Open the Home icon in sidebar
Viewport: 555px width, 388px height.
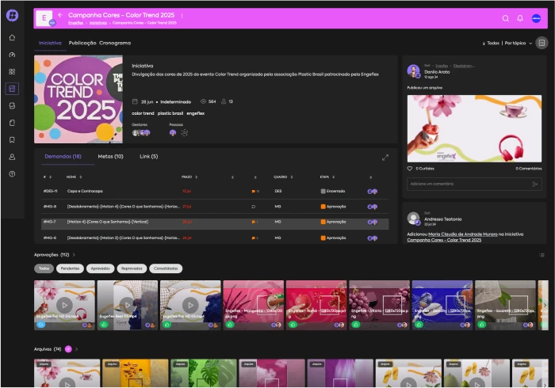click(x=12, y=37)
